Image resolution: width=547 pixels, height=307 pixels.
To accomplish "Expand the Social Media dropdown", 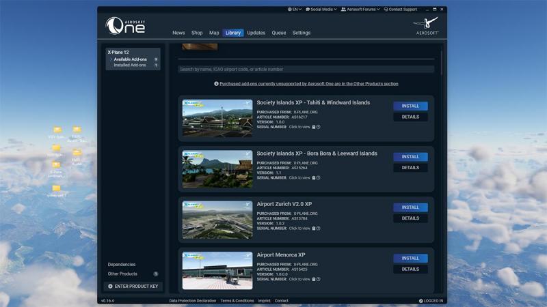I will (x=321, y=10).
